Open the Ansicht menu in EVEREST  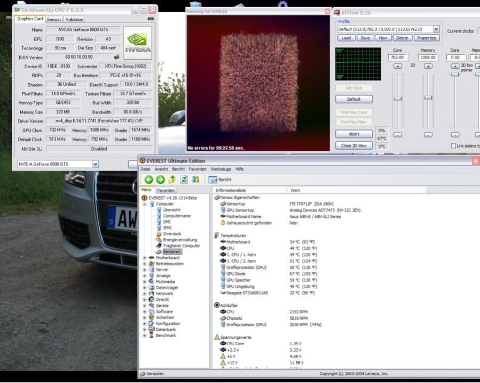click(161, 169)
